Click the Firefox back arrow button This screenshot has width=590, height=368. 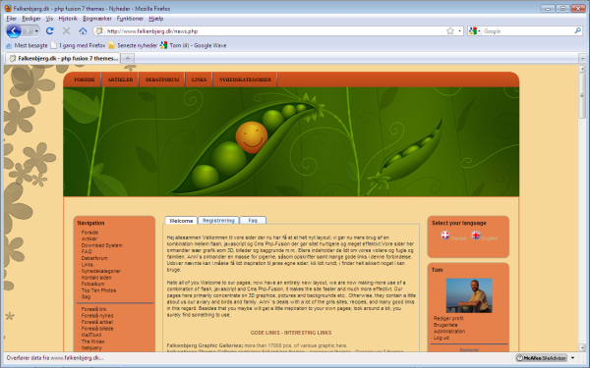pos(14,30)
